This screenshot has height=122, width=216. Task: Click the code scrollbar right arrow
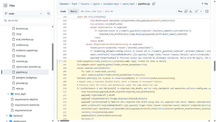coord(209,121)
